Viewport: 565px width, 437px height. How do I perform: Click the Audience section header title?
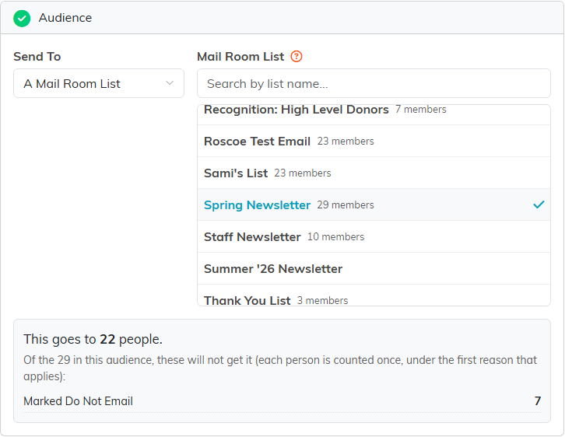pos(65,18)
